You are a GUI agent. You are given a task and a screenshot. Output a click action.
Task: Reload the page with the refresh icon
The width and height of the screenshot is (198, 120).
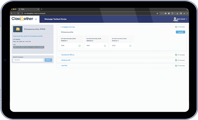coord(18,13)
